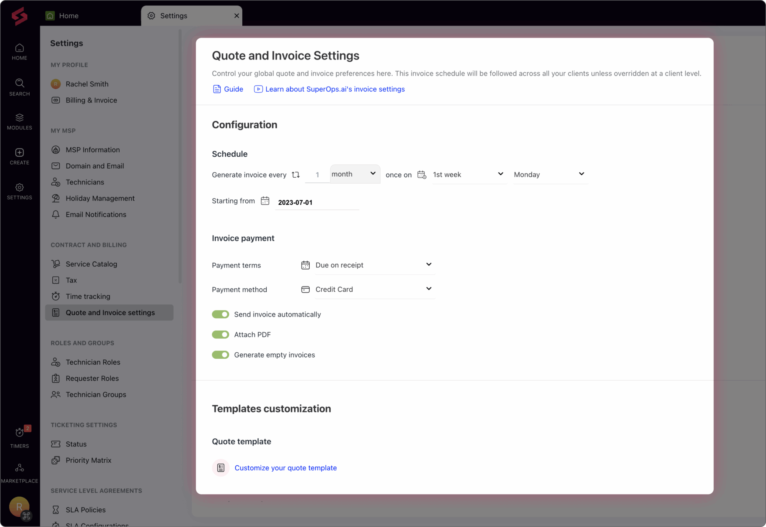Click the SuperOps logo icon
The image size is (766, 527).
point(19,16)
